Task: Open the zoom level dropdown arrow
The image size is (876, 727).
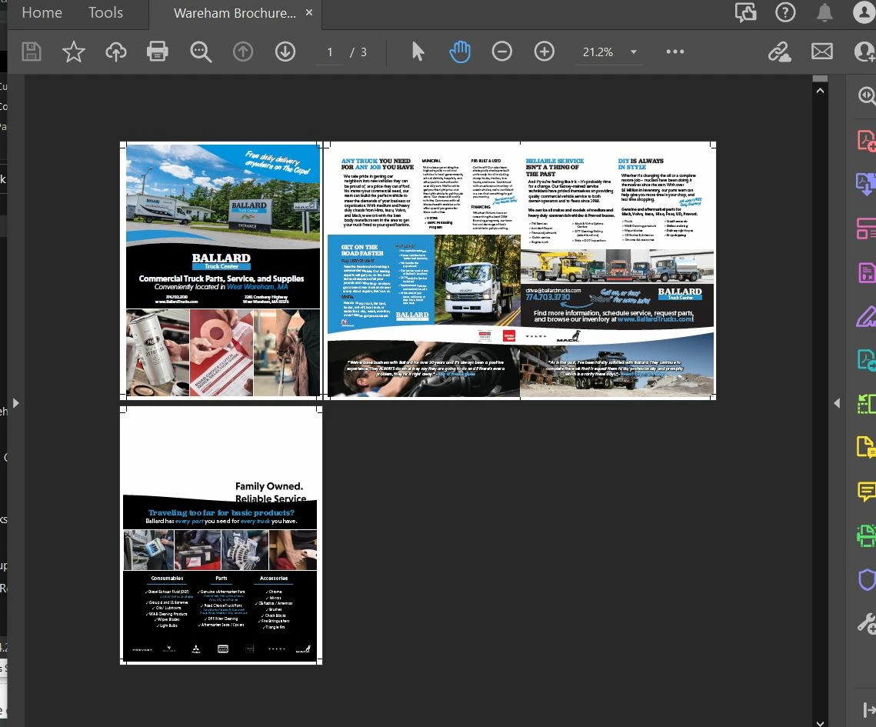Action: pyautogui.click(x=634, y=52)
